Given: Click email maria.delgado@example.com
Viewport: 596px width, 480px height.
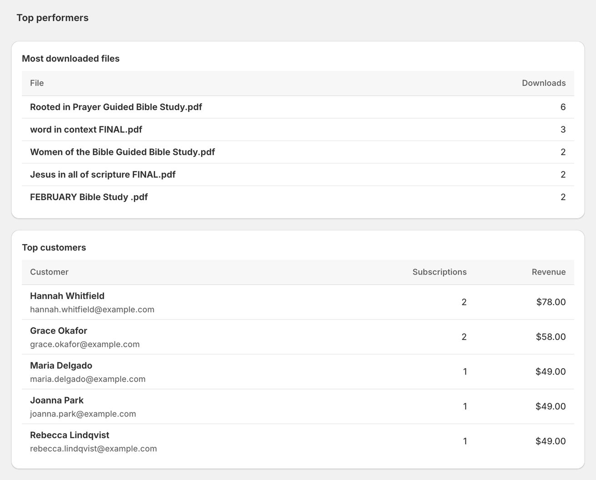Looking at the screenshot, I should tap(88, 379).
